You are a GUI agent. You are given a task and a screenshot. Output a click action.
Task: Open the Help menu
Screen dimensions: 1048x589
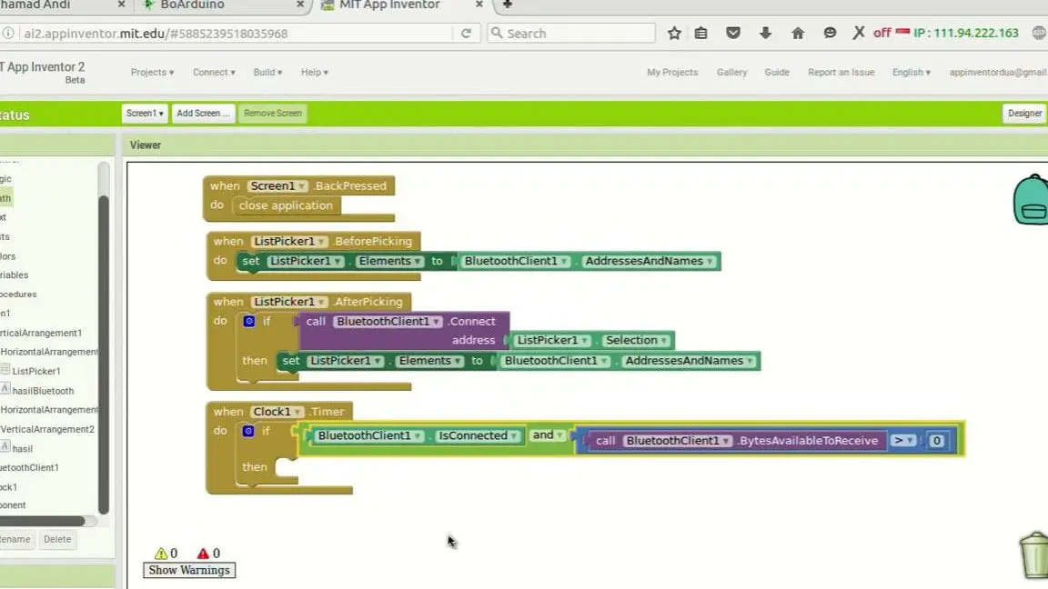point(314,72)
